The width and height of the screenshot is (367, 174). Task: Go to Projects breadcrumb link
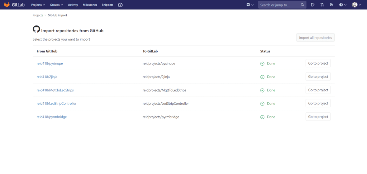(x=38, y=15)
